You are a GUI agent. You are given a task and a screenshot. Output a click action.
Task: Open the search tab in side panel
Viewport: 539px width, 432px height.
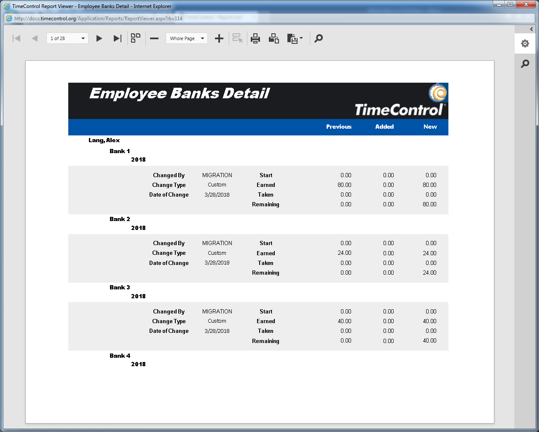pyautogui.click(x=525, y=64)
